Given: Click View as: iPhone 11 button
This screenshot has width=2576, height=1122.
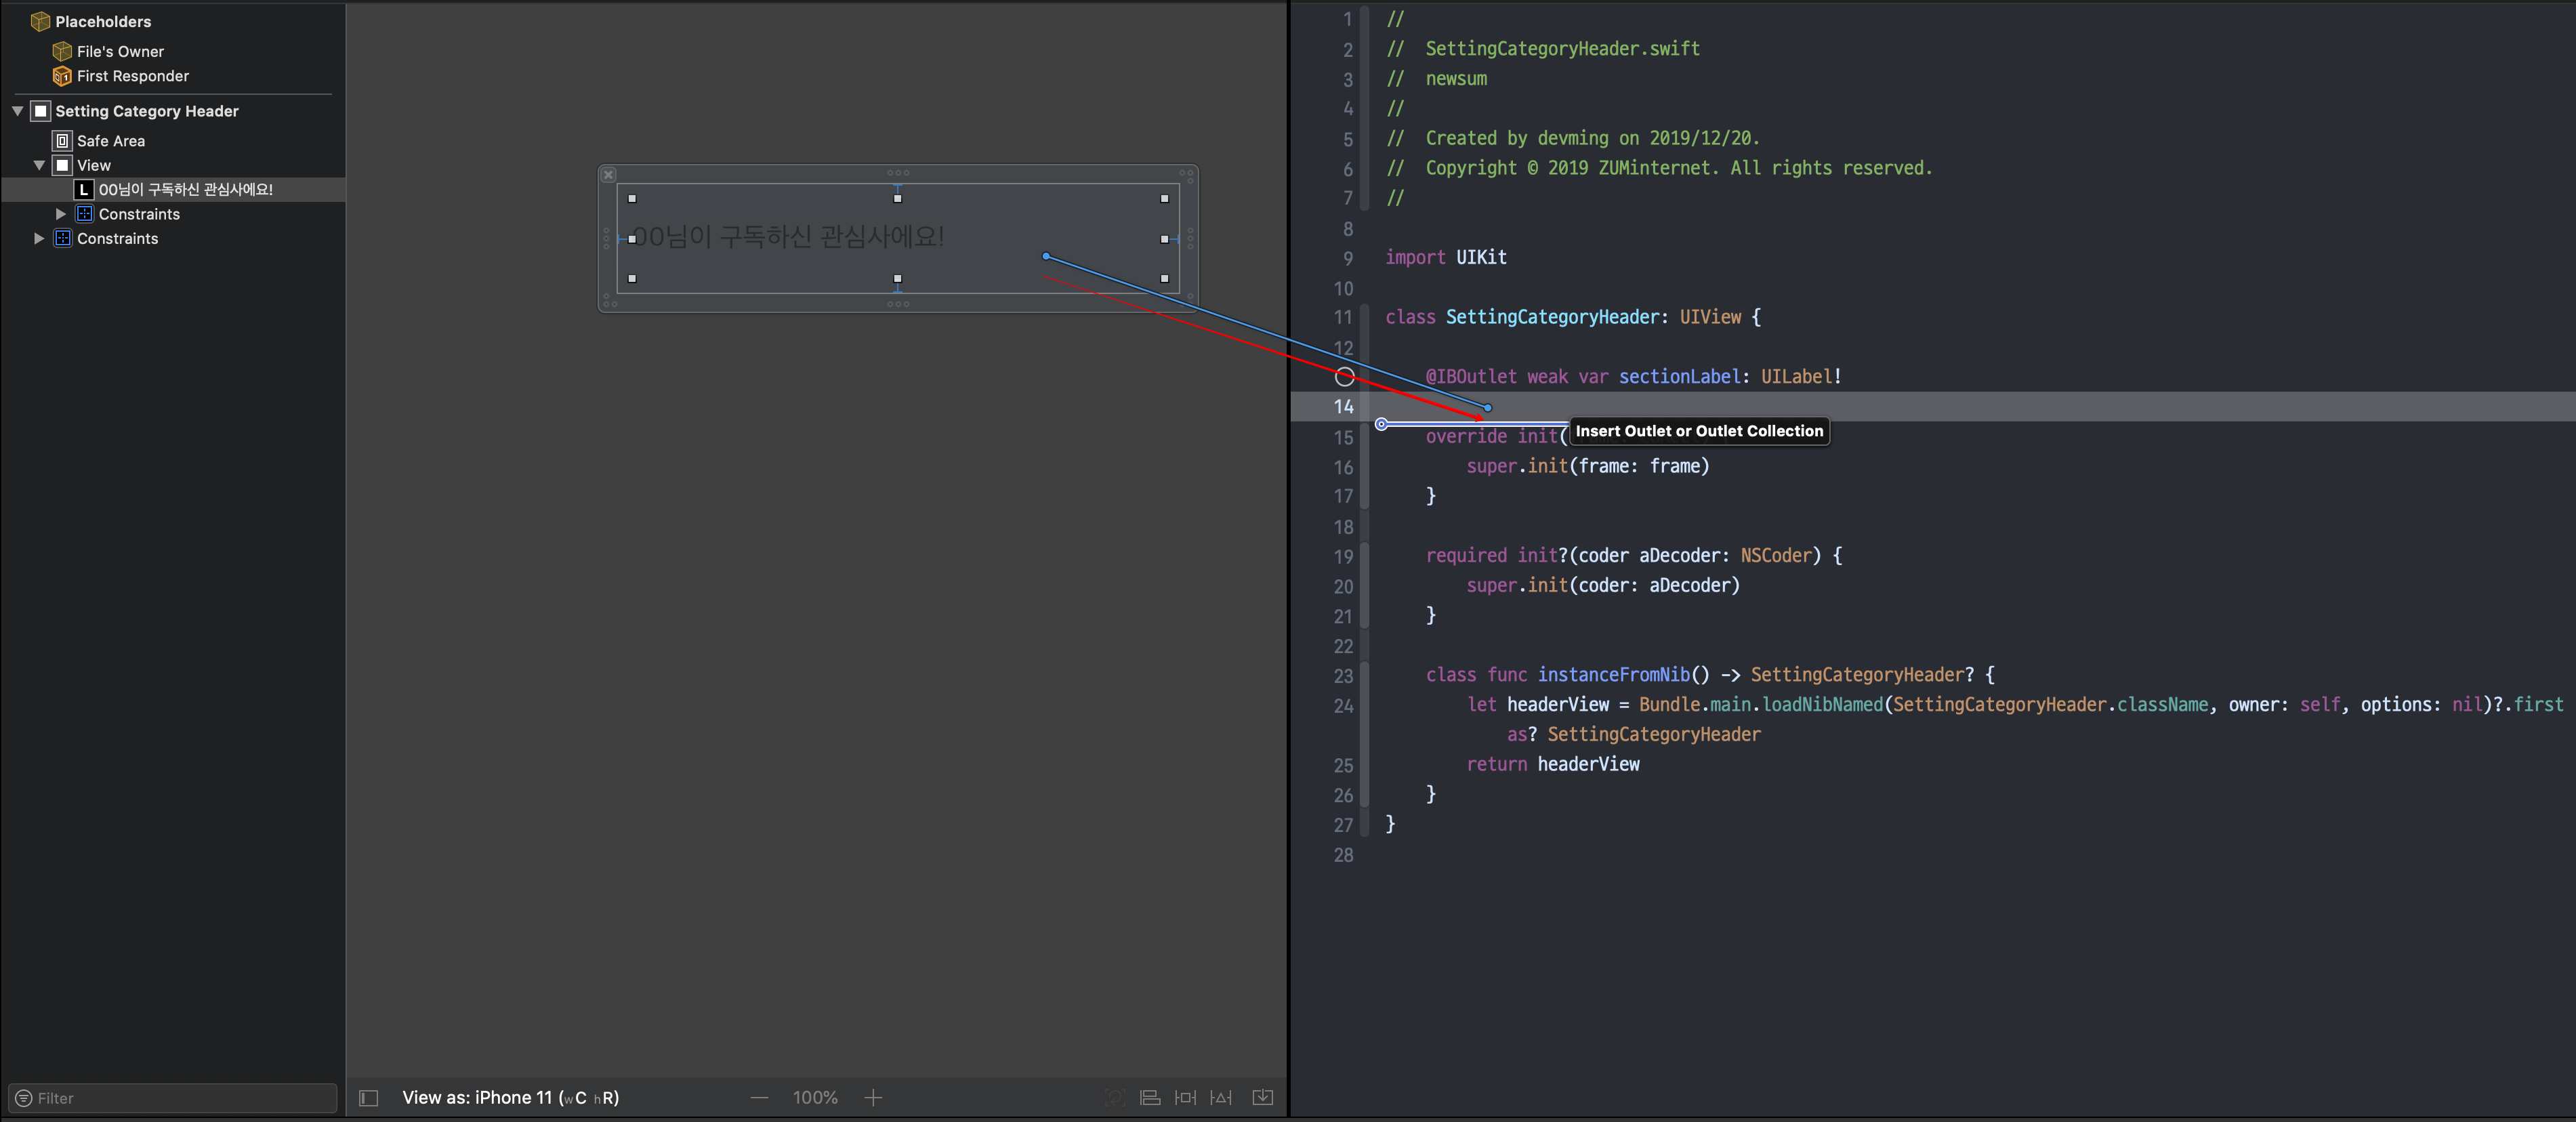Looking at the screenshot, I should pyautogui.click(x=510, y=1098).
